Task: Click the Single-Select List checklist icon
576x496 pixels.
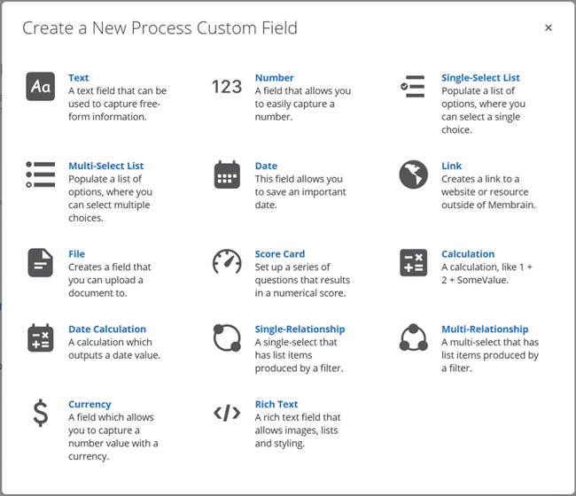Action: coord(413,87)
